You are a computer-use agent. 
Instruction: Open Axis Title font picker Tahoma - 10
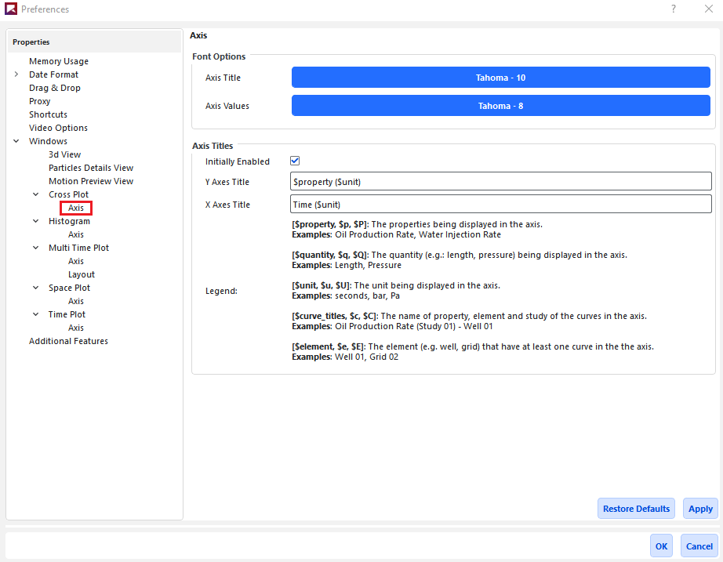pyautogui.click(x=500, y=78)
